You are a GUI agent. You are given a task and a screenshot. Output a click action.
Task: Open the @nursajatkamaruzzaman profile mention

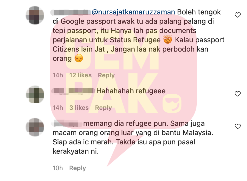pyautogui.click(x=133, y=12)
